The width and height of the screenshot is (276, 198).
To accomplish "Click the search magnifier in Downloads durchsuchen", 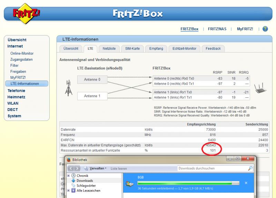I will [x=250, y=168].
